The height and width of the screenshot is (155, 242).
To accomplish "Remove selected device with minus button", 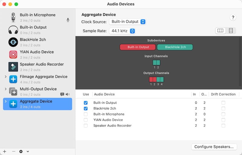I will click(x=13, y=151).
